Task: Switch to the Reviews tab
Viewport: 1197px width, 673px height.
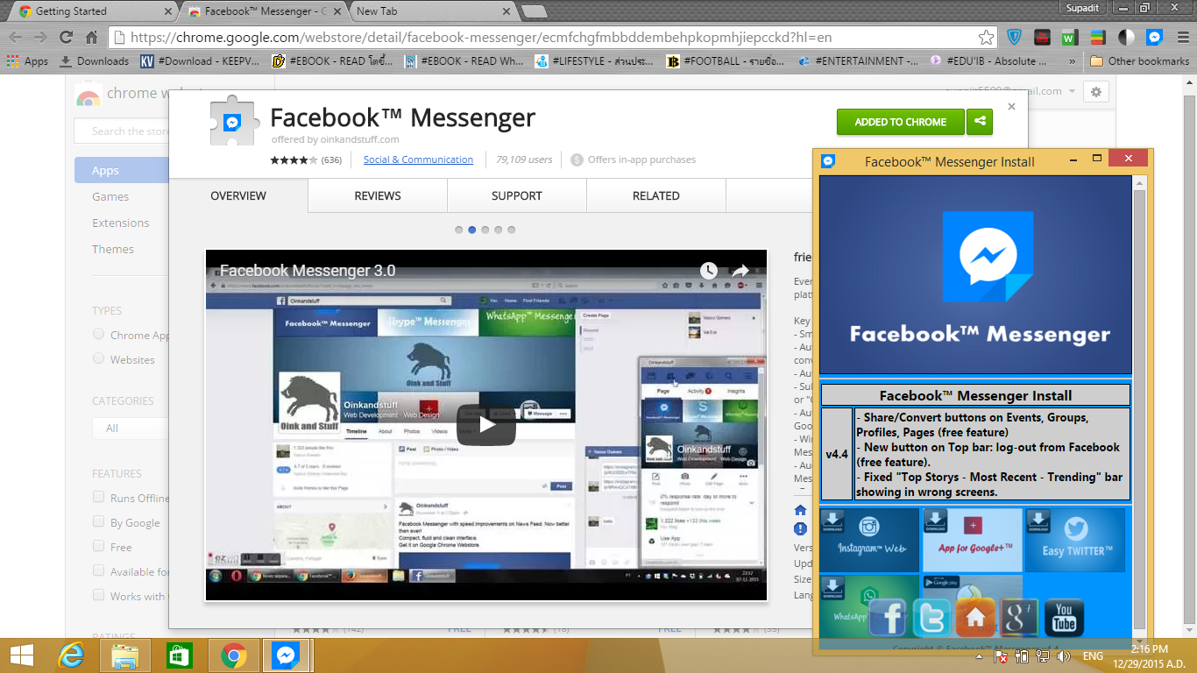Action: [377, 195]
